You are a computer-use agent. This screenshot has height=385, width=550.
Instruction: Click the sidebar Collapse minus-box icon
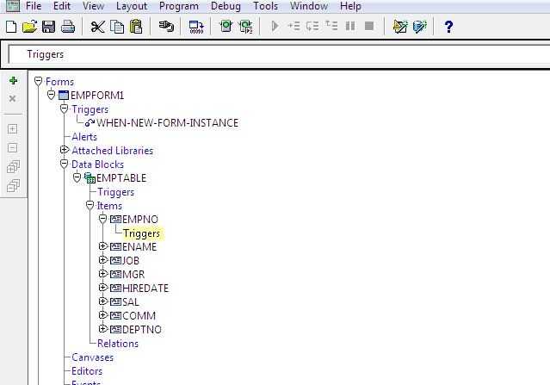pos(12,148)
